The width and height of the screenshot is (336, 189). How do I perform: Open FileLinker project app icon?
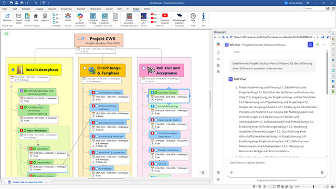[7, 16]
